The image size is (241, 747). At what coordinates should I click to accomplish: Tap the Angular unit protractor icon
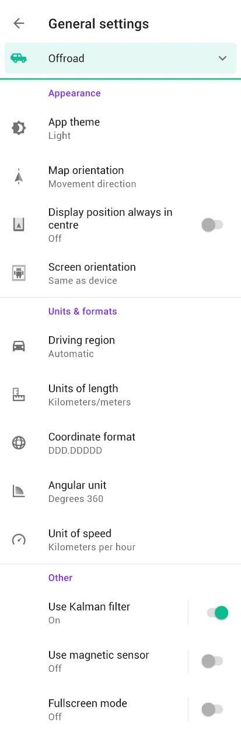pos(19,491)
